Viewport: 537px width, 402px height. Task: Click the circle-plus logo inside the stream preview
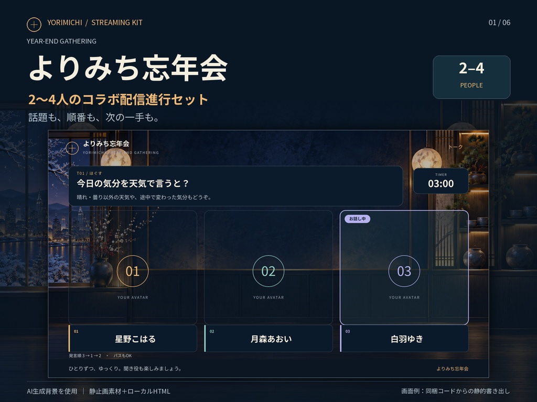72,148
